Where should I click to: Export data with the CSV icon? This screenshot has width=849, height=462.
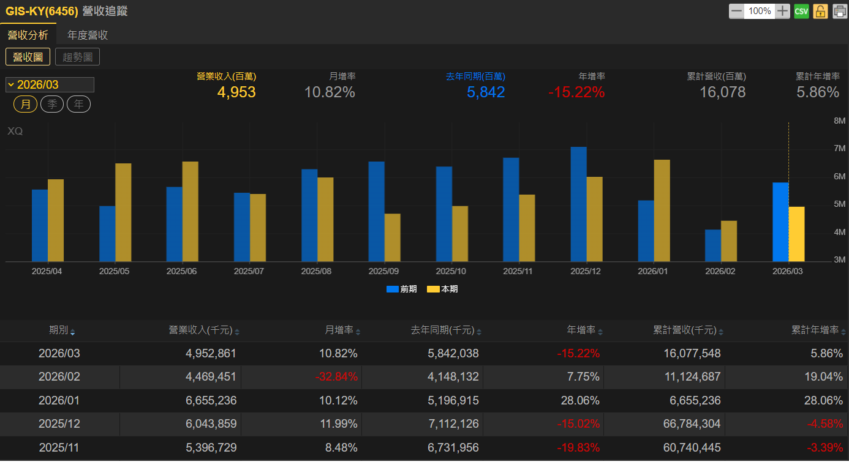click(x=801, y=11)
